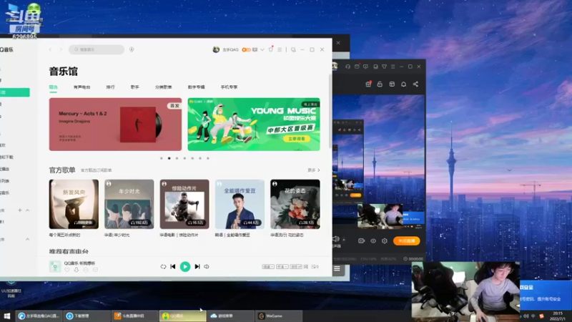Collapse the lower sidebar playlist section chevron
This screenshot has width=572, height=322.
(27, 240)
